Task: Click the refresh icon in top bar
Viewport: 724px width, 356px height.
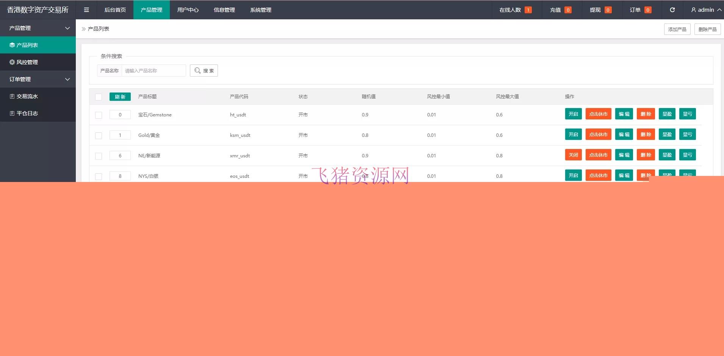Action: pyautogui.click(x=672, y=10)
